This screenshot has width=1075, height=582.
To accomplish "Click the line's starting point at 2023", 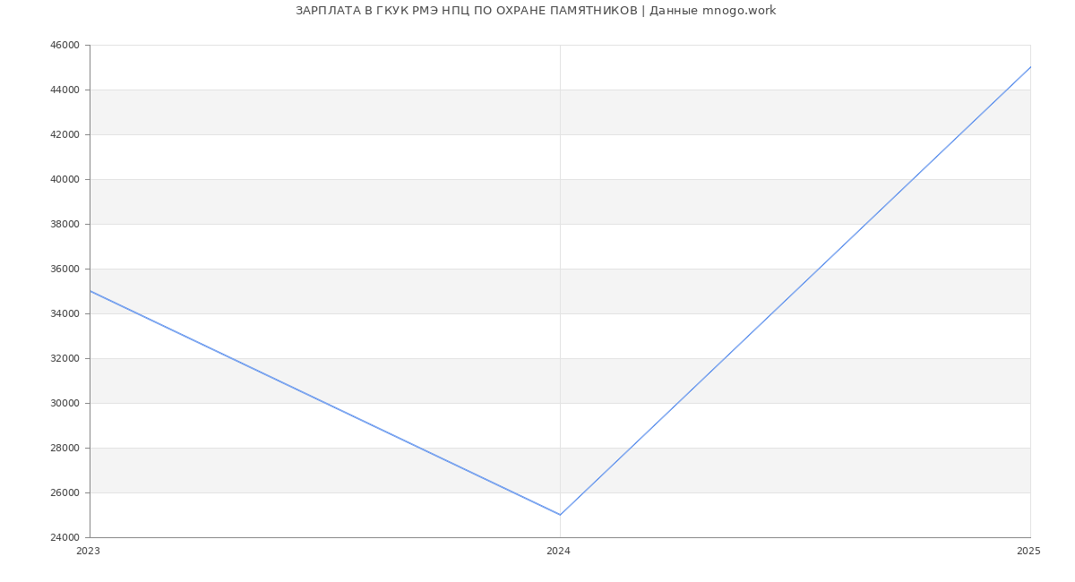I will (90, 291).
